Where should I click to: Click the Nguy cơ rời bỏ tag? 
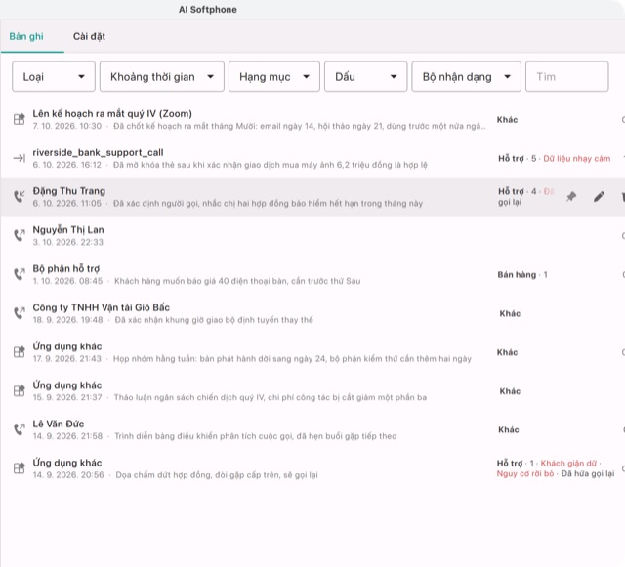[525, 473]
